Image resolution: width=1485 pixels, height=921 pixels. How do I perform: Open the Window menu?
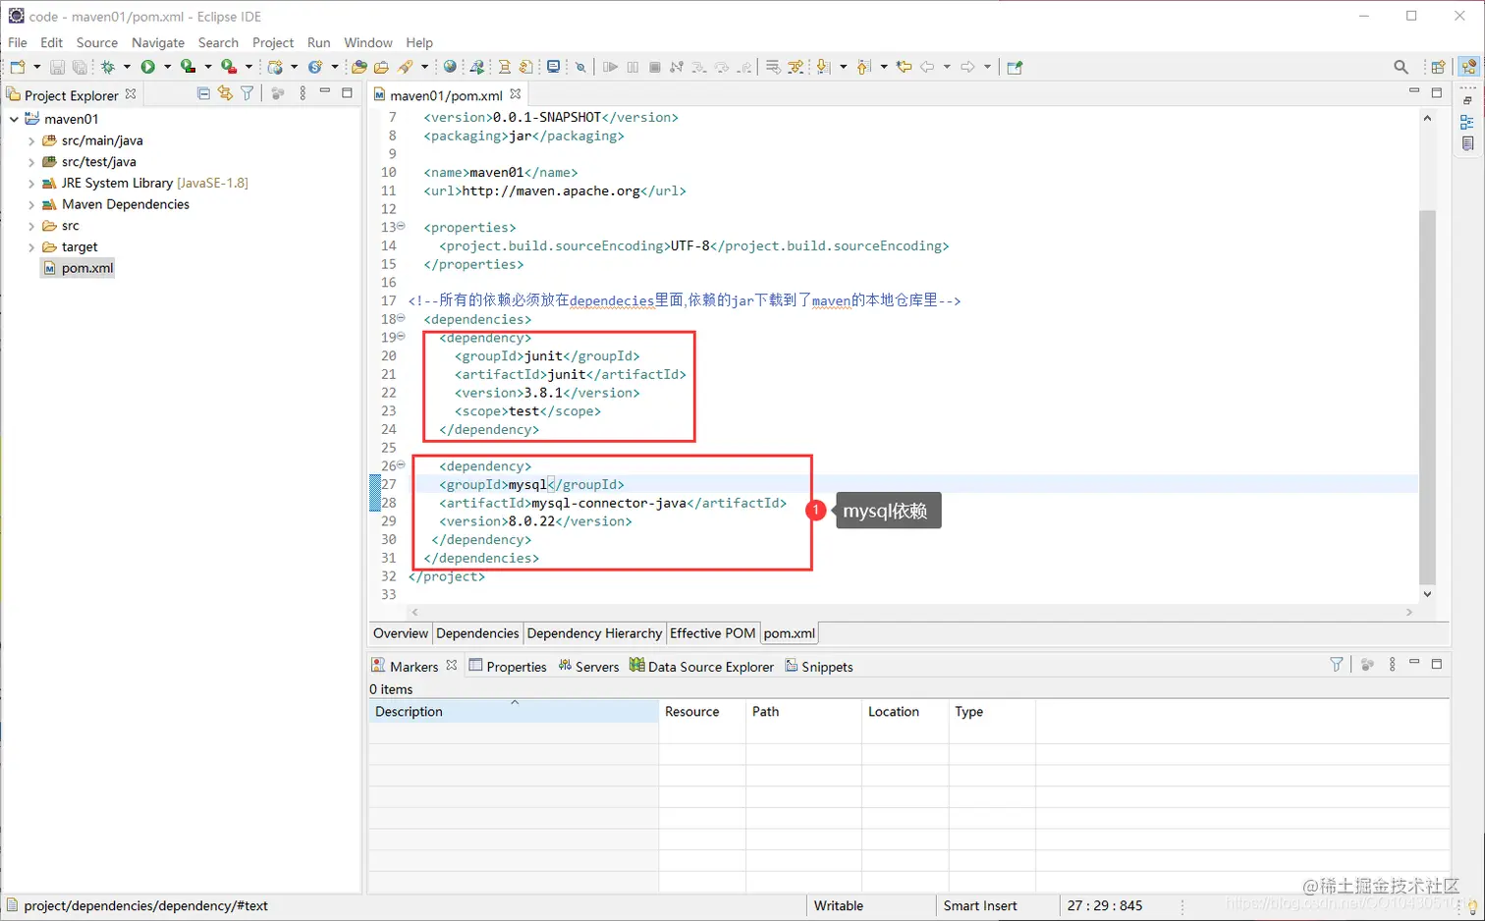(x=368, y=42)
